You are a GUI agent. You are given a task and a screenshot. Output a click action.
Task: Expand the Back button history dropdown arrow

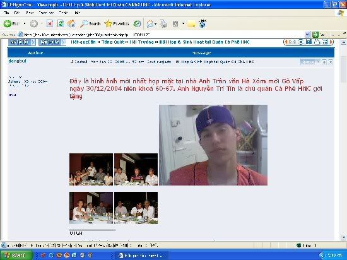click(x=25, y=23)
